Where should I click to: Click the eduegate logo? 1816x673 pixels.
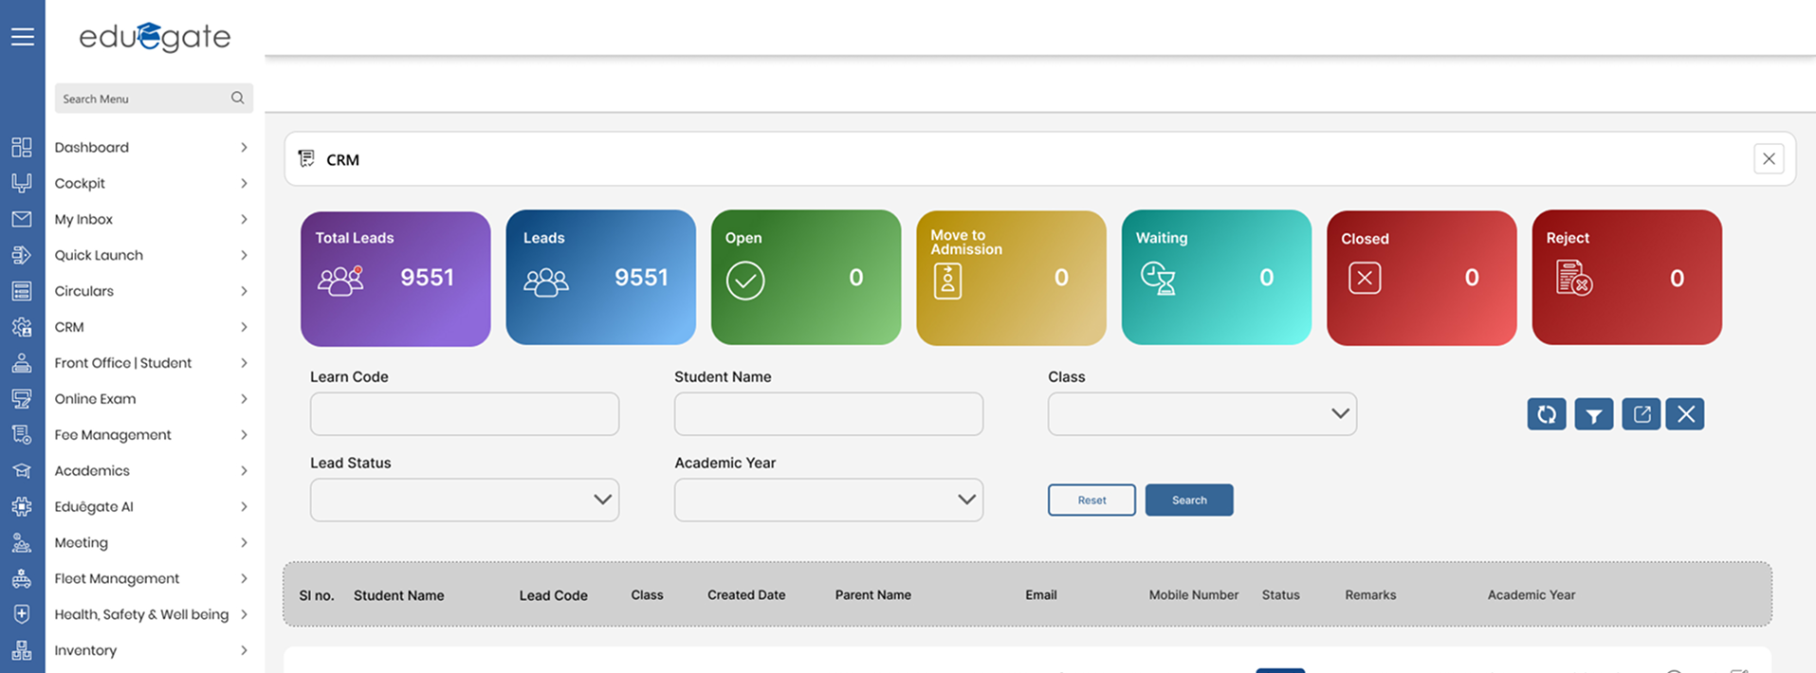[x=155, y=37]
